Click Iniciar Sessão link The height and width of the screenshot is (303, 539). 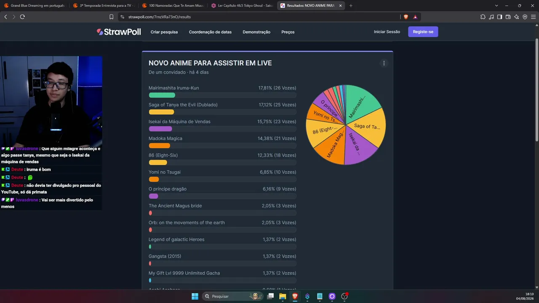(x=387, y=32)
